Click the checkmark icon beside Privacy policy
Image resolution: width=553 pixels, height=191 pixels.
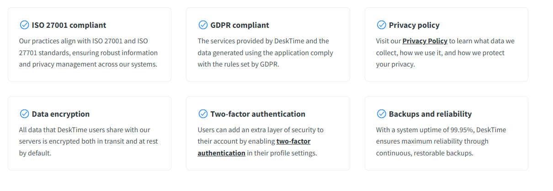(381, 25)
